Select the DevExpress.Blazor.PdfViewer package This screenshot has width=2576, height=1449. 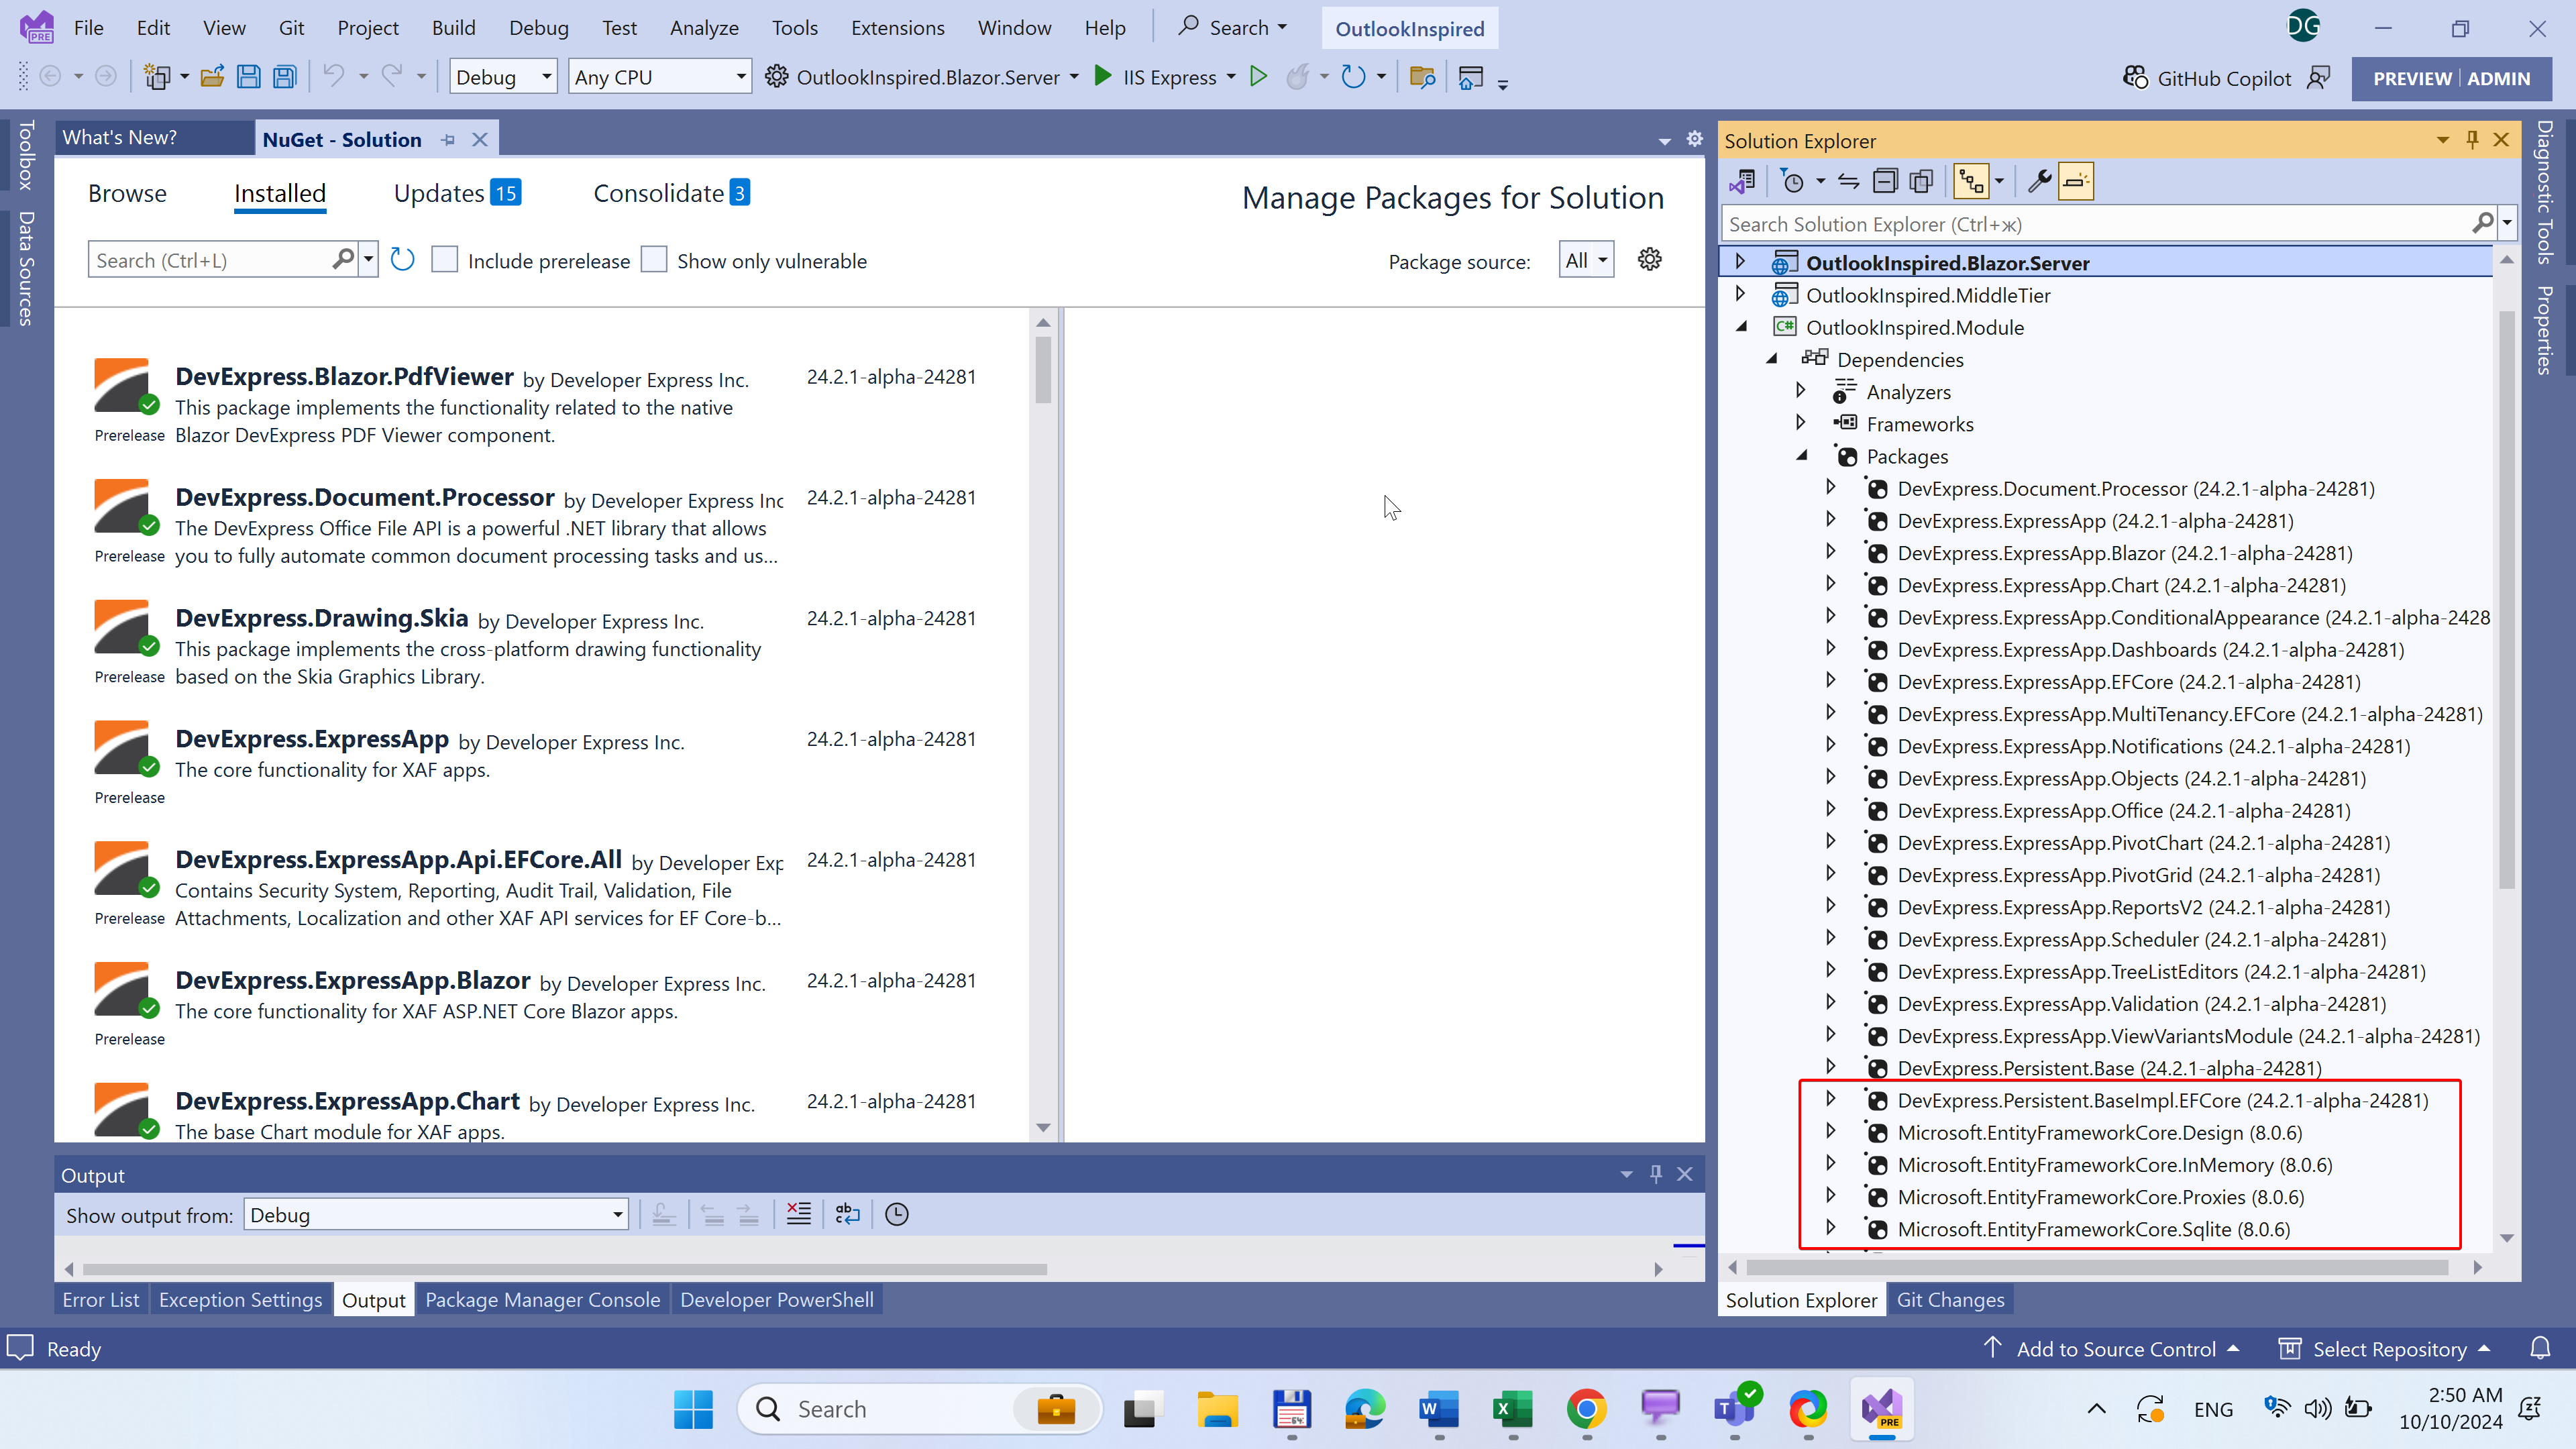coord(540,403)
